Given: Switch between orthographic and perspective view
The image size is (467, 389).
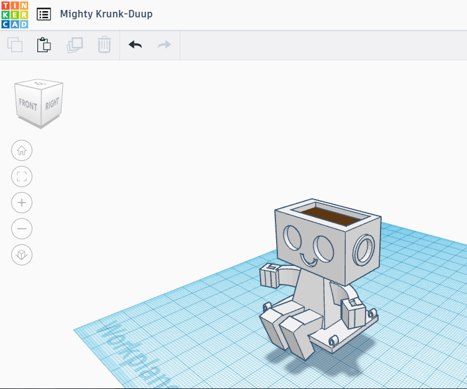Looking at the screenshot, I should [22, 255].
